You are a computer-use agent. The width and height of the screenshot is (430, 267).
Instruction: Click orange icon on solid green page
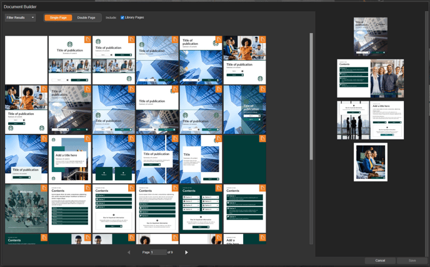pos(262,138)
